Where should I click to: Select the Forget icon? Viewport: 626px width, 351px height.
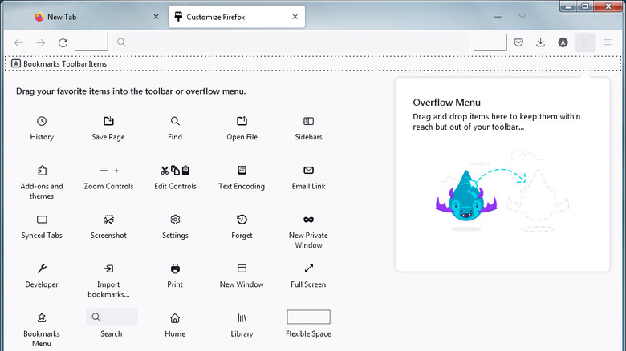click(x=242, y=220)
